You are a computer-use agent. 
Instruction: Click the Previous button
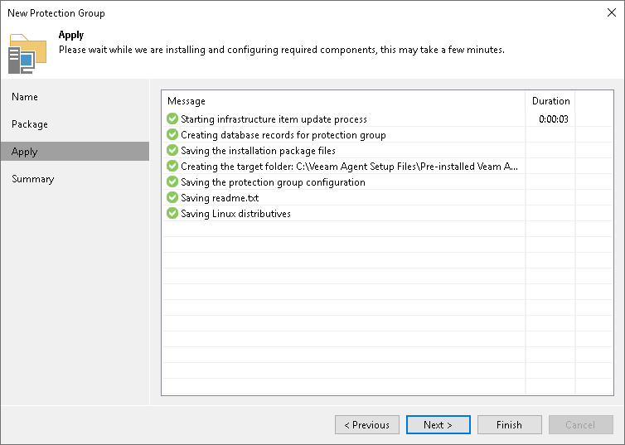click(x=366, y=424)
